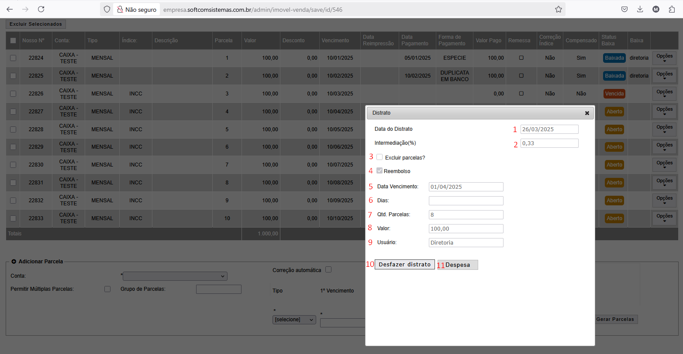Bookmark this page with the star icon
The width and height of the screenshot is (683, 354).
[558, 9]
